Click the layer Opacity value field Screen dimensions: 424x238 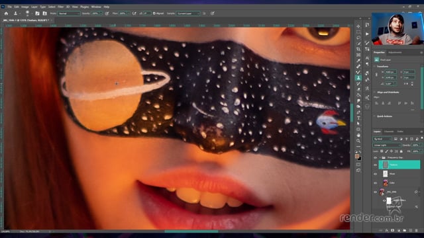point(415,145)
